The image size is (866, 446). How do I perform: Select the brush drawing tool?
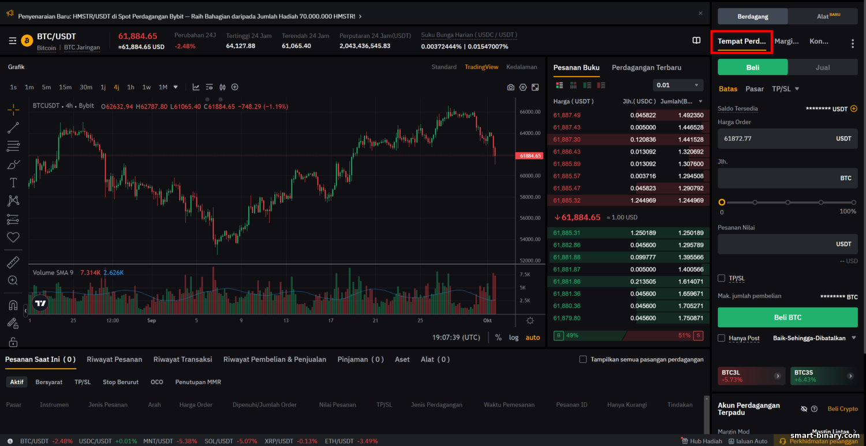13,164
